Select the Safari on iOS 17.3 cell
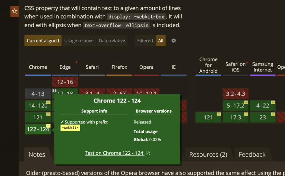The width and height of the screenshot is (285, 176). pos(236,117)
